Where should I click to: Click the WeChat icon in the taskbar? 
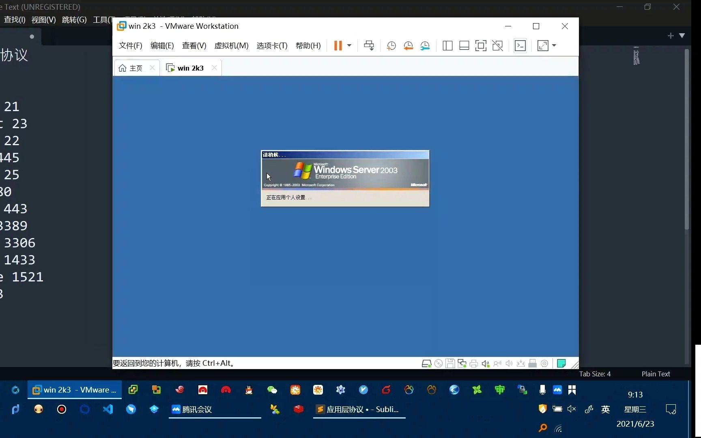[272, 390]
